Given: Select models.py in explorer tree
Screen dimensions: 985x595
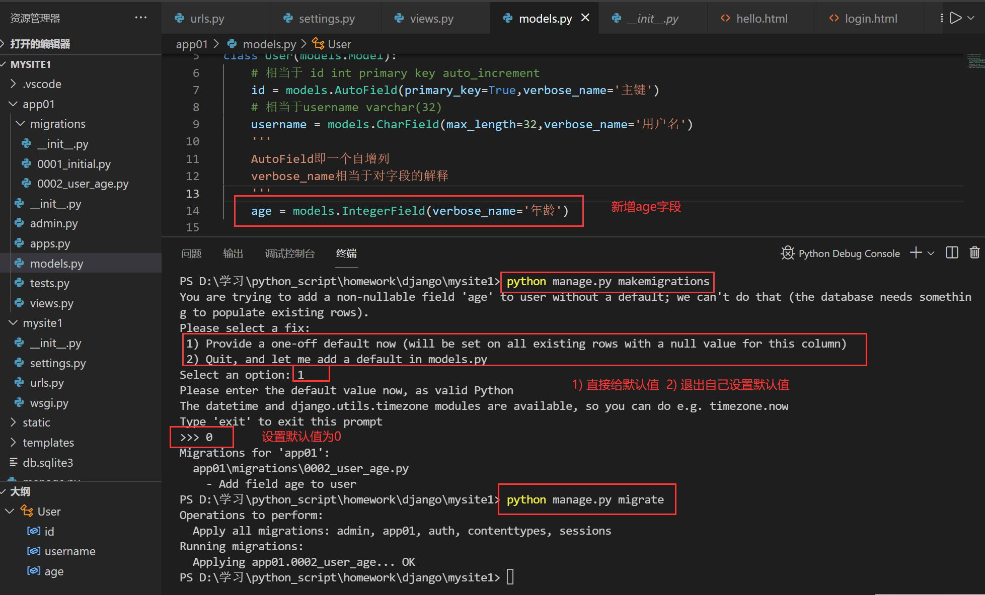Looking at the screenshot, I should pos(81,264).
